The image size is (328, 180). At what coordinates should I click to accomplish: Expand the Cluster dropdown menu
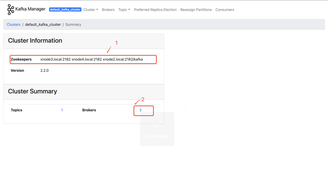click(x=91, y=10)
